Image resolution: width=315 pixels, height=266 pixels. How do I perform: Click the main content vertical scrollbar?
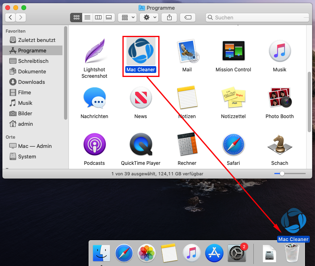pyautogui.click(x=309, y=102)
